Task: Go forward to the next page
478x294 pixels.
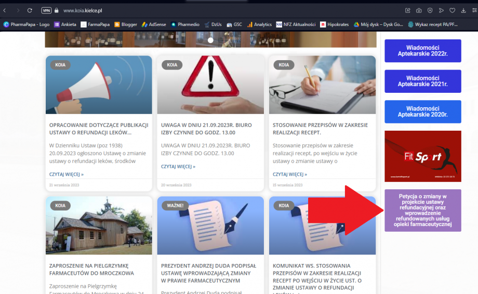Action: tap(18, 10)
